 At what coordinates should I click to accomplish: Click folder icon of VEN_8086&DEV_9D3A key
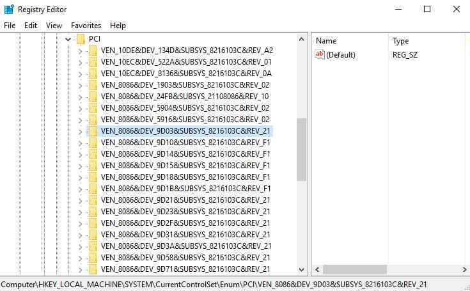point(93,246)
